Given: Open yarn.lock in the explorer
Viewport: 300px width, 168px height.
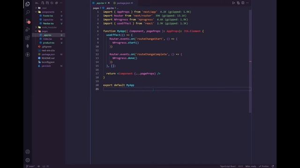Looking at the screenshot, I should [x=46, y=66].
